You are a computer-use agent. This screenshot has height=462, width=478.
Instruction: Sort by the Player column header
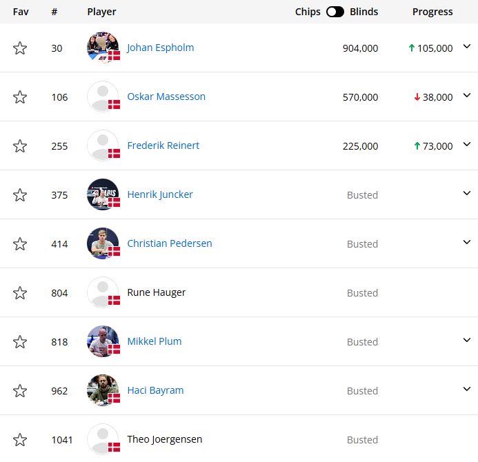[101, 12]
